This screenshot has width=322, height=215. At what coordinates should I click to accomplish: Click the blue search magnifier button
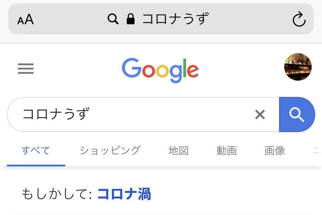(297, 114)
